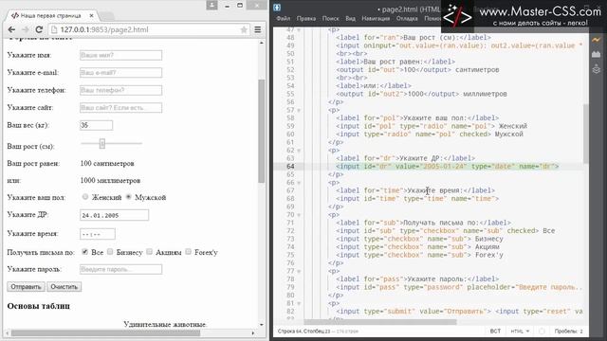The width and height of the screenshot is (607, 341).
Task: Click Строка 64, Столбец 23 status text
Action: (x=303, y=332)
